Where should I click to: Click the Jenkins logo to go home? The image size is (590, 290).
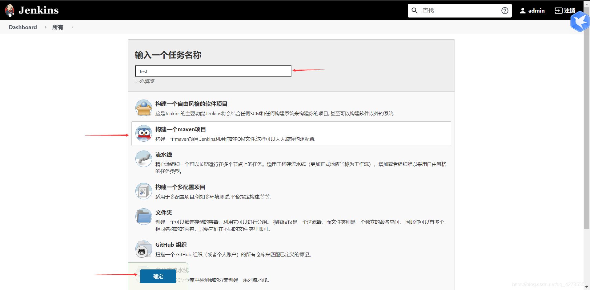(x=31, y=10)
